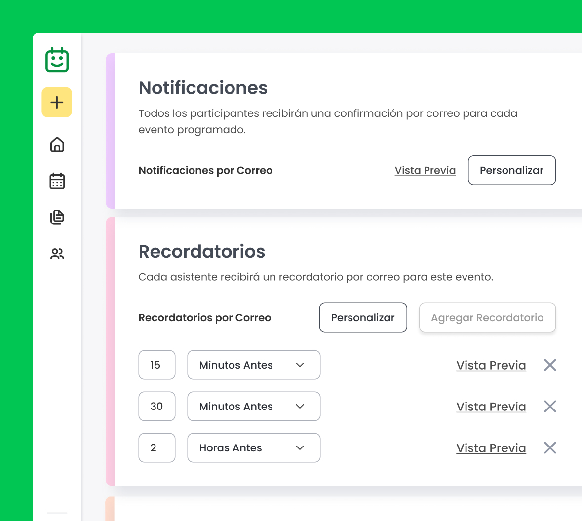Open the Home icon in sidebar

point(57,145)
